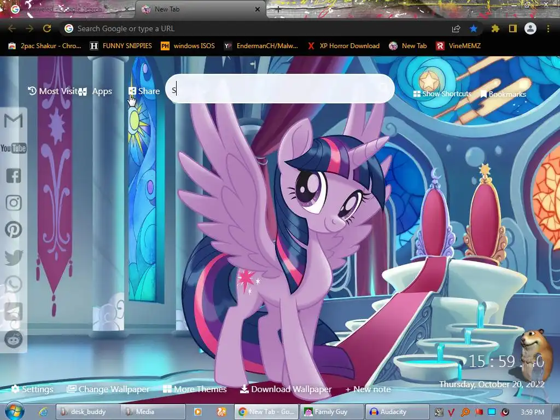Open the New Tab bookmark

click(408, 46)
